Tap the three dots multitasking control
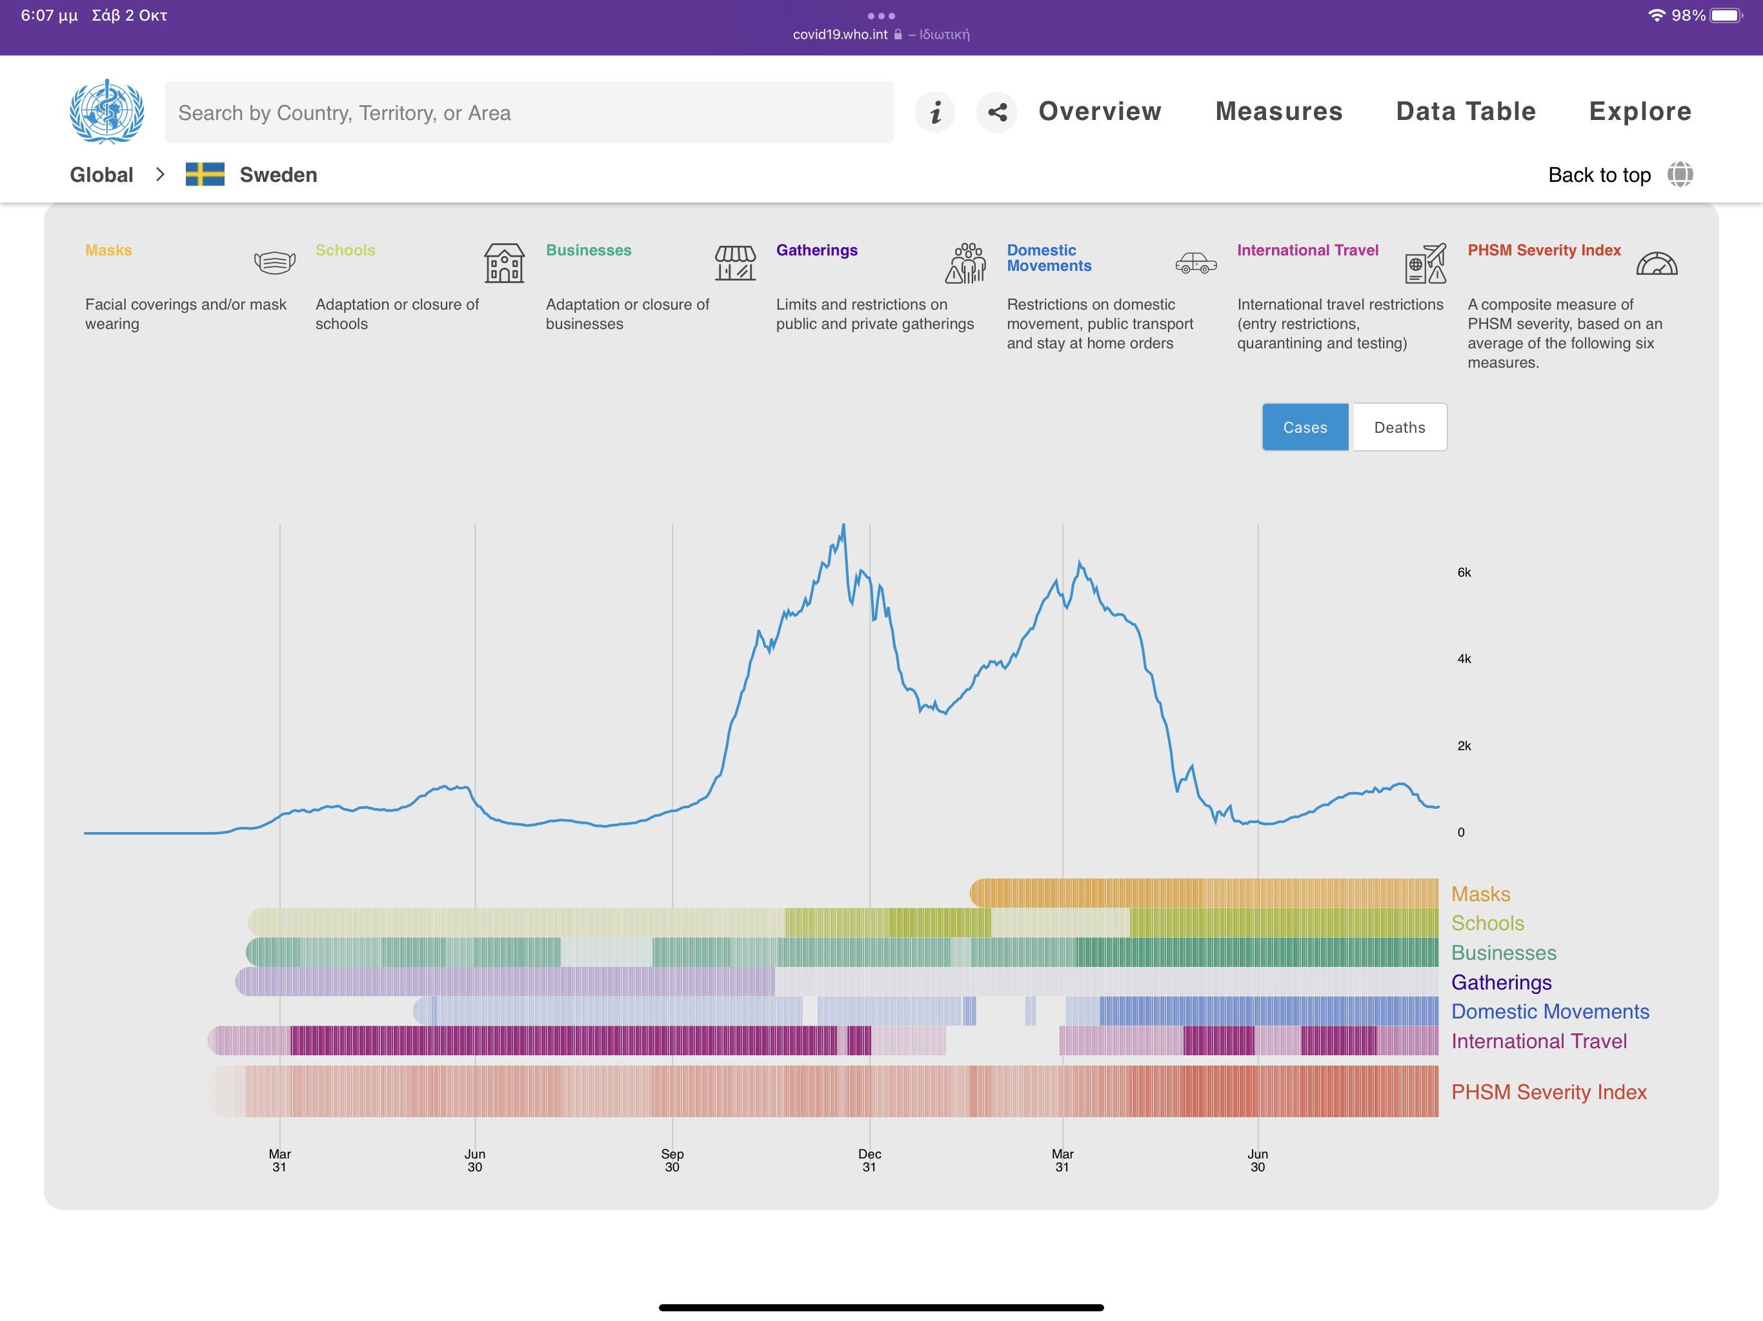This screenshot has width=1763, height=1321. pyautogui.click(x=881, y=15)
